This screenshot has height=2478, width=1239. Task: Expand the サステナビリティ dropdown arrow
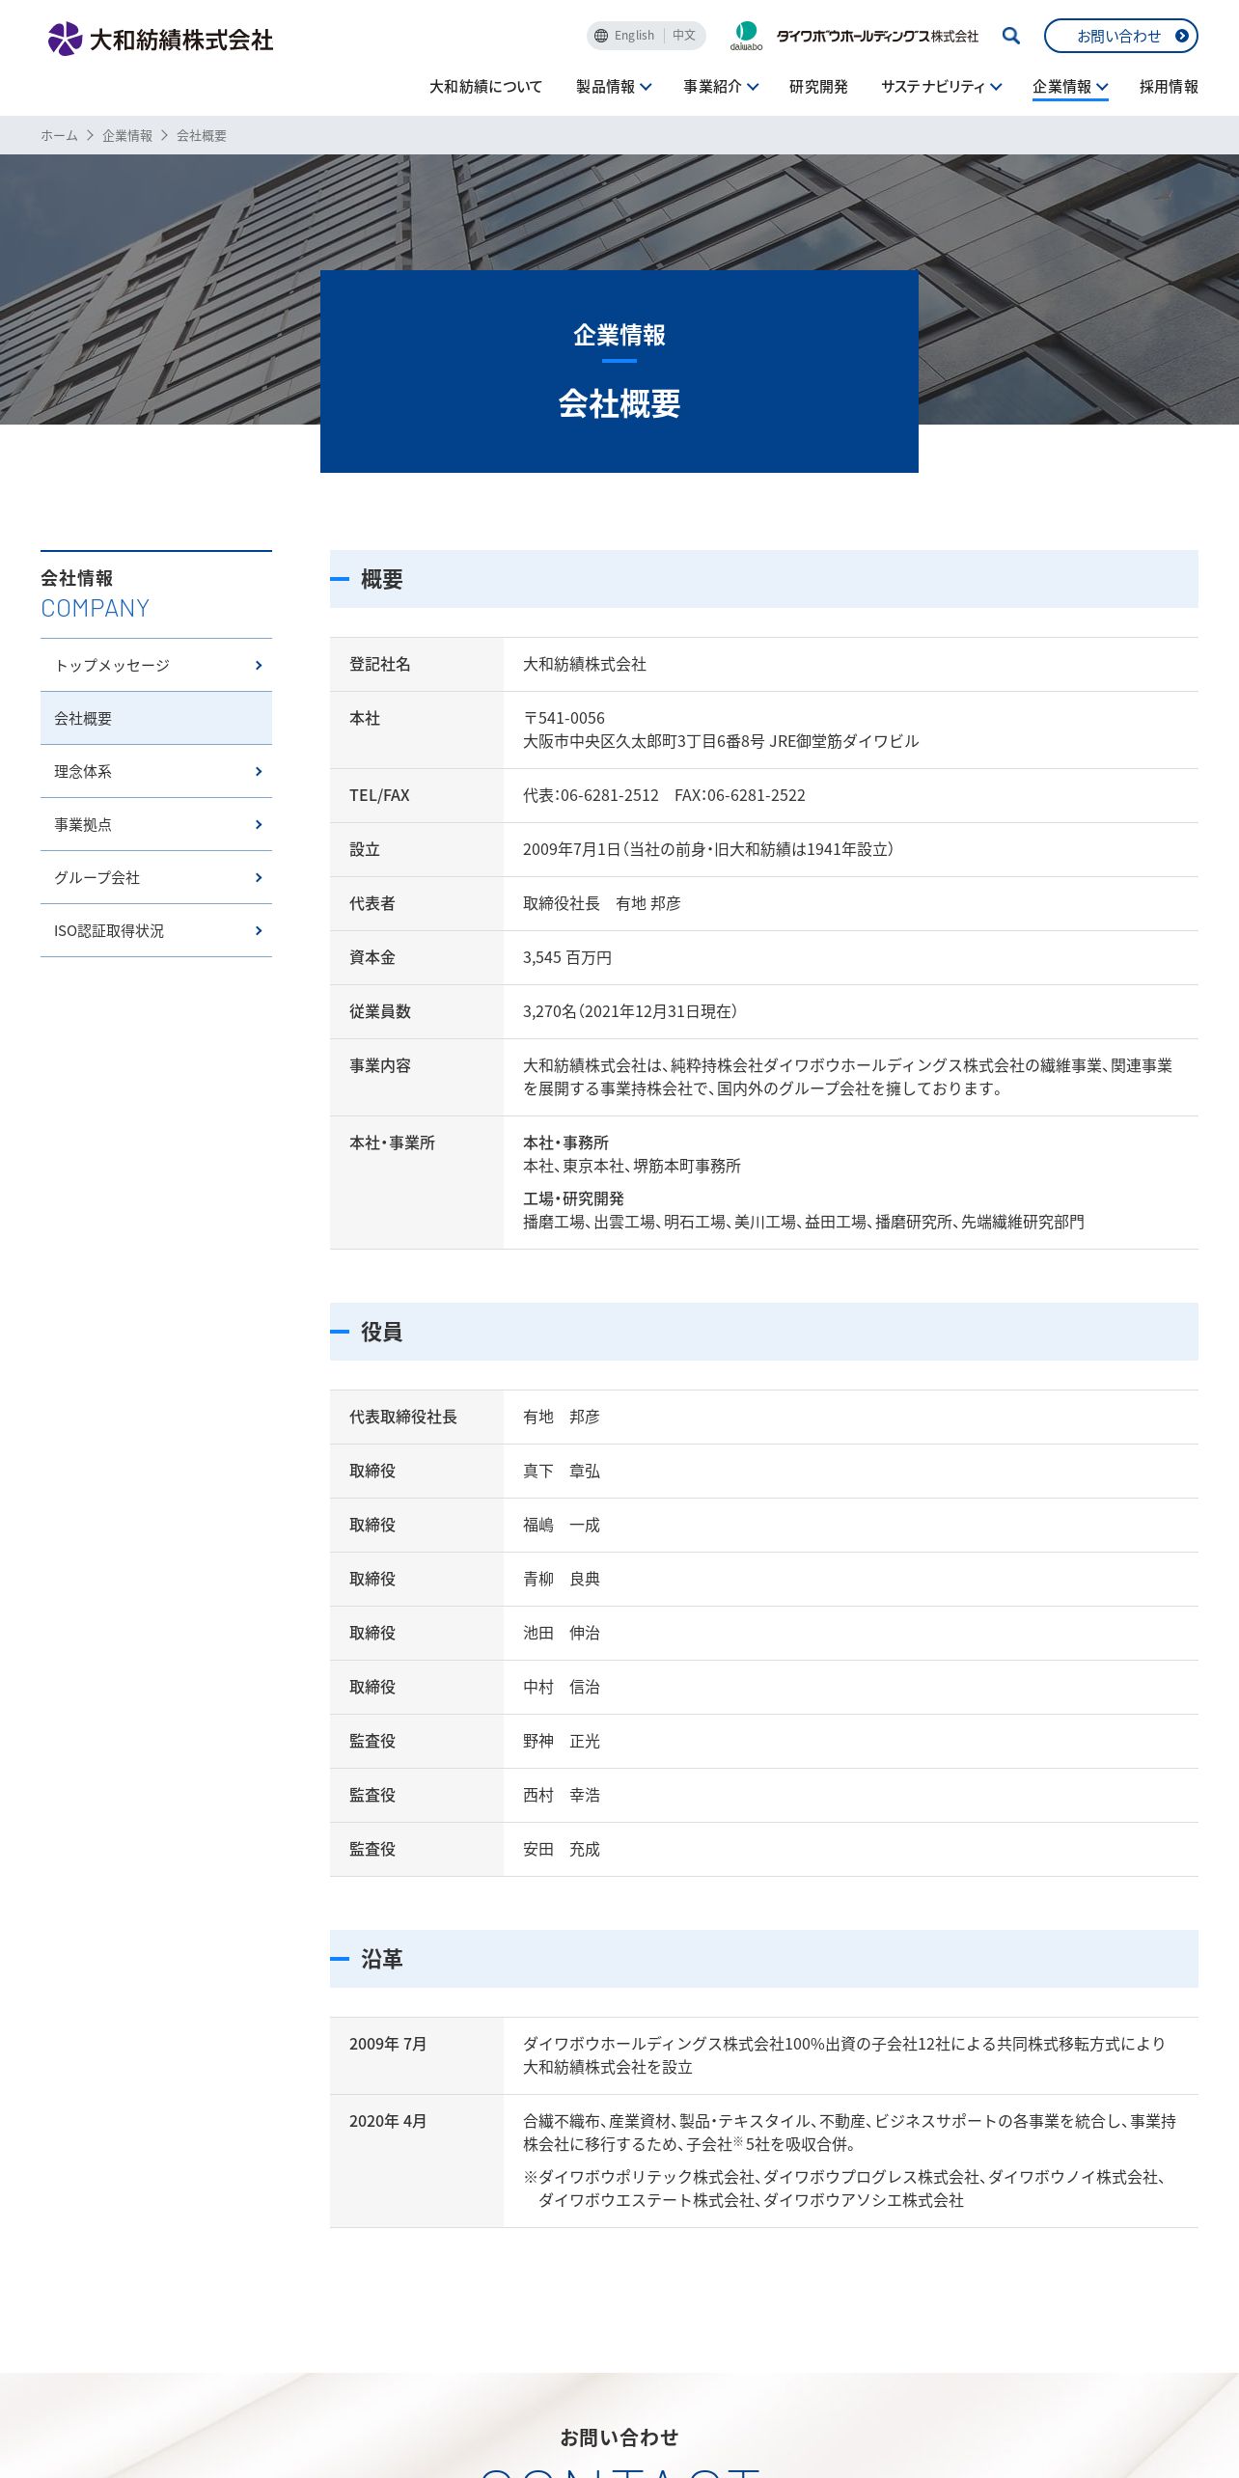click(996, 87)
